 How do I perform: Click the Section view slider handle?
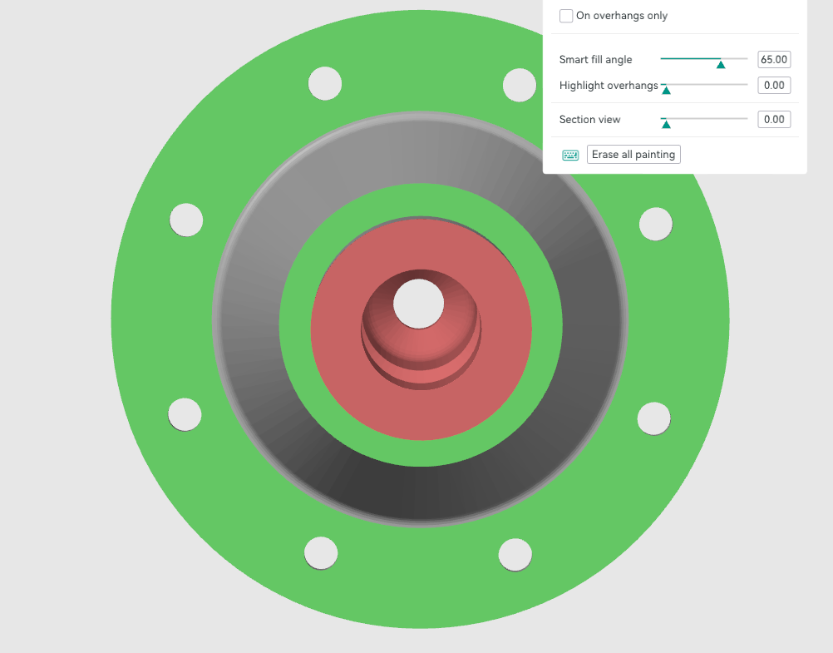coord(666,125)
